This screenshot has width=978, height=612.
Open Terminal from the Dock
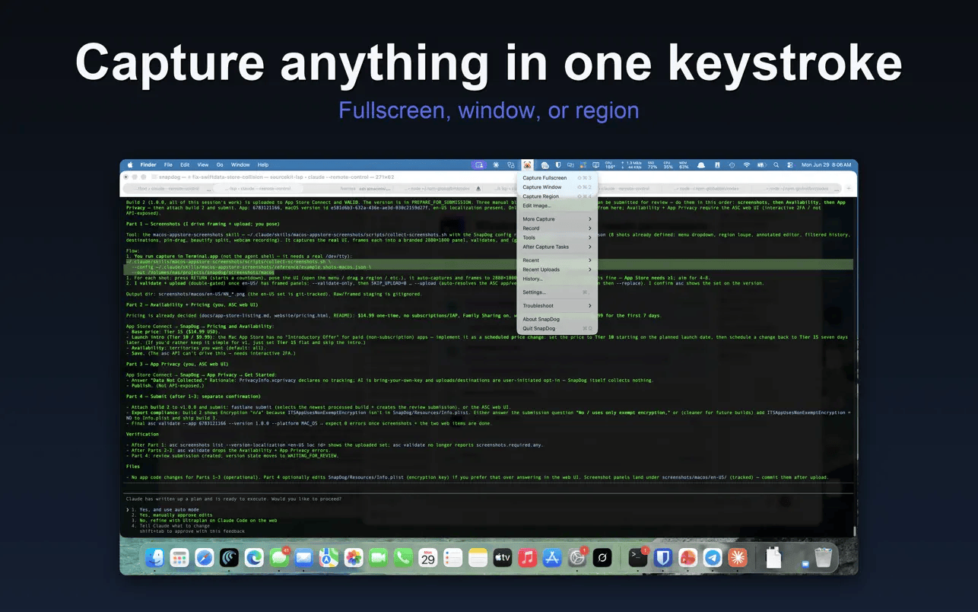638,558
